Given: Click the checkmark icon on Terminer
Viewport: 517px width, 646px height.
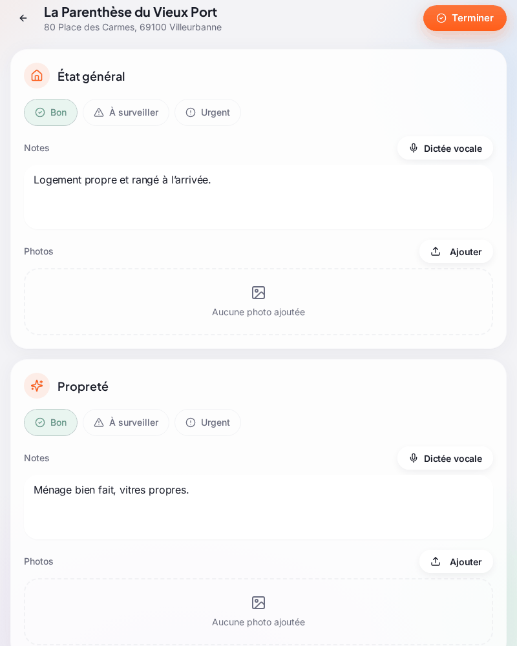Looking at the screenshot, I should coord(441,18).
